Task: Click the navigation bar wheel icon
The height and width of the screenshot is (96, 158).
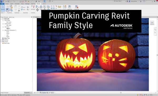Action: 155,29
